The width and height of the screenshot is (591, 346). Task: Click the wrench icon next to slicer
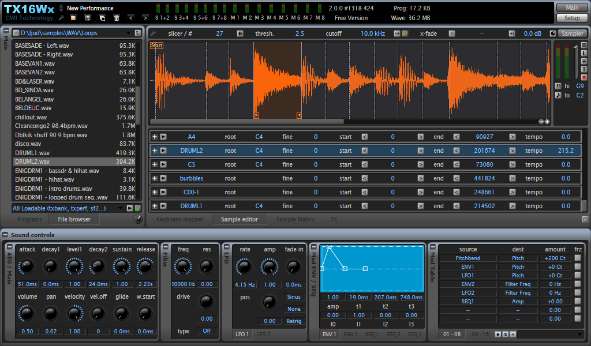(154, 33)
